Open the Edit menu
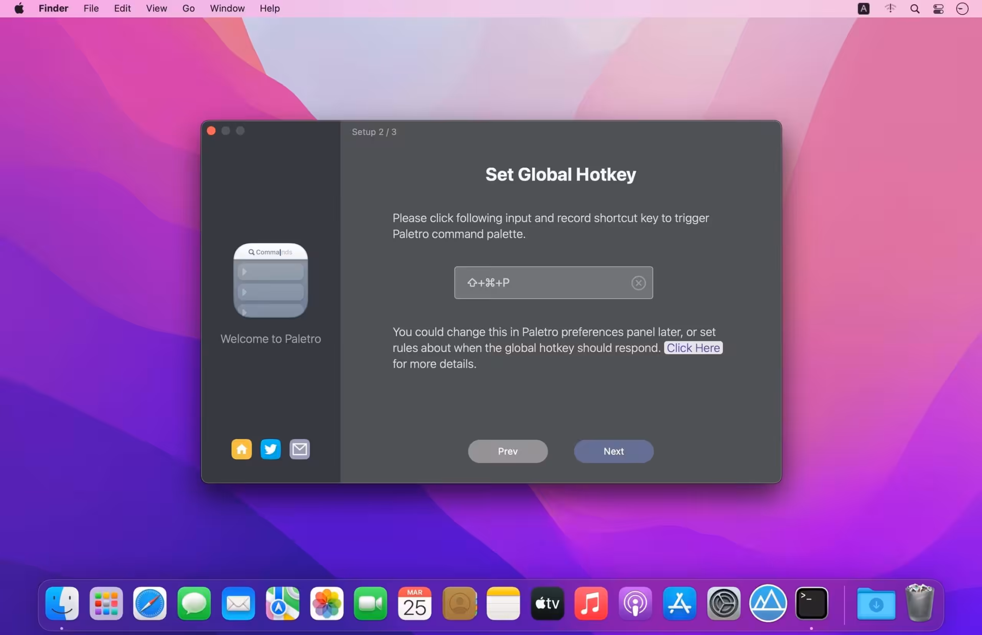The height and width of the screenshot is (635, 982). coord(122,8)
